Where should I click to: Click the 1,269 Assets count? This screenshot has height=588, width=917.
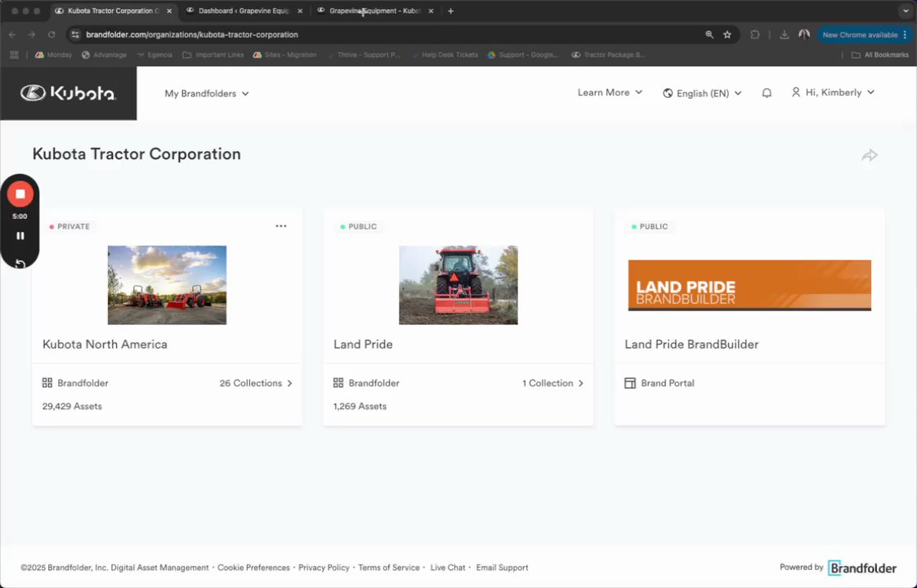pos(360,406)
